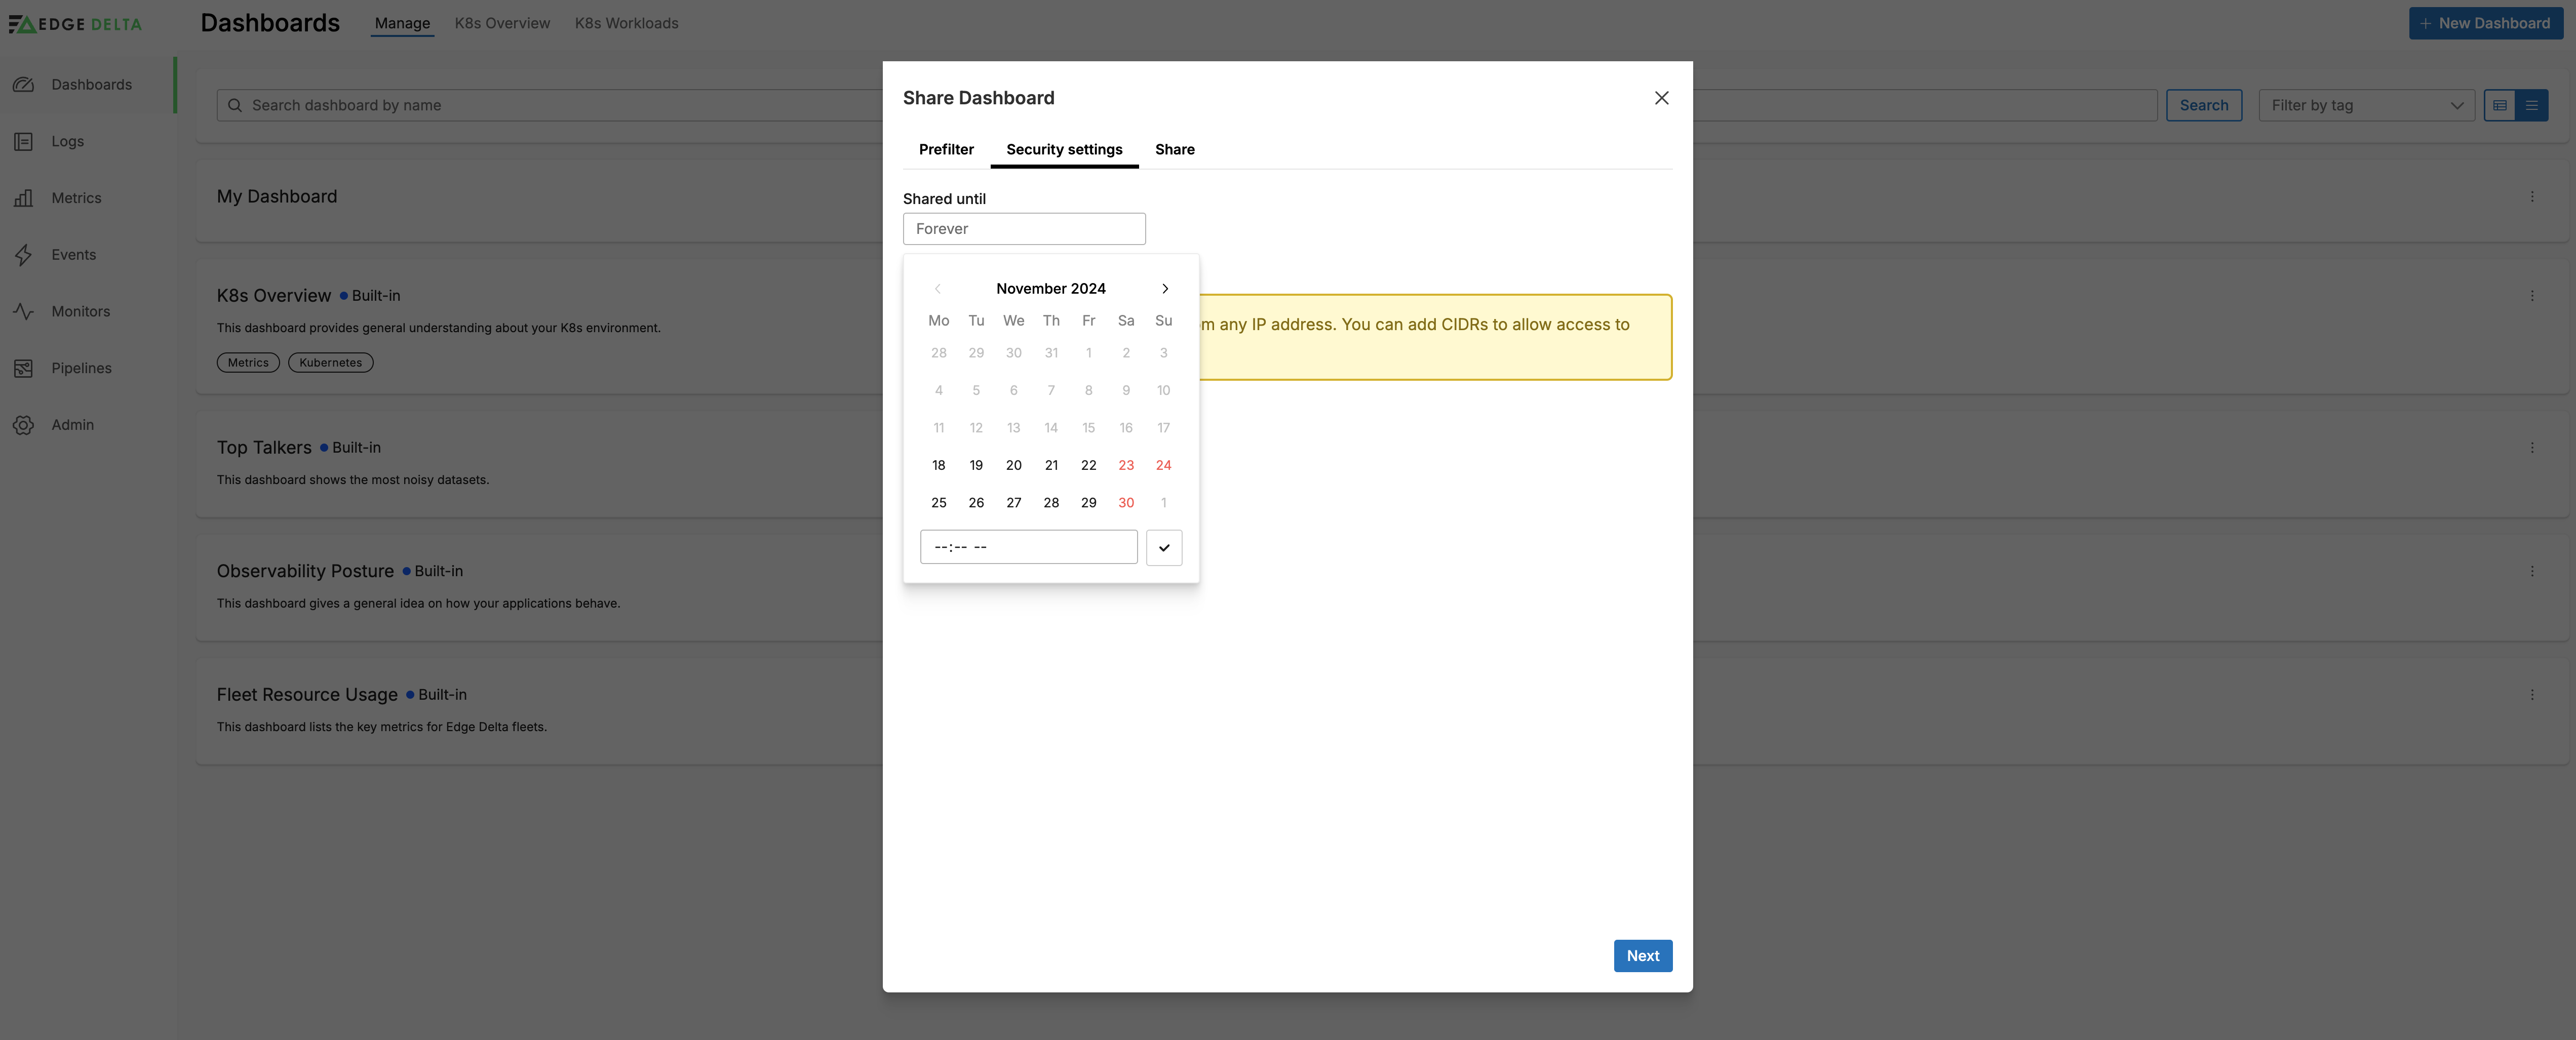Image resolution: width=2576 pixels, height=1040 pixels.
Task: Open My Dashboard more options menu
Action: pyautogui.click(x=2531, y=197)
